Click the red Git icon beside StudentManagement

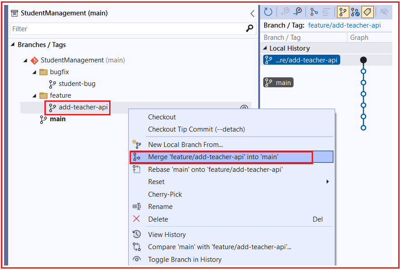point(35,60)
